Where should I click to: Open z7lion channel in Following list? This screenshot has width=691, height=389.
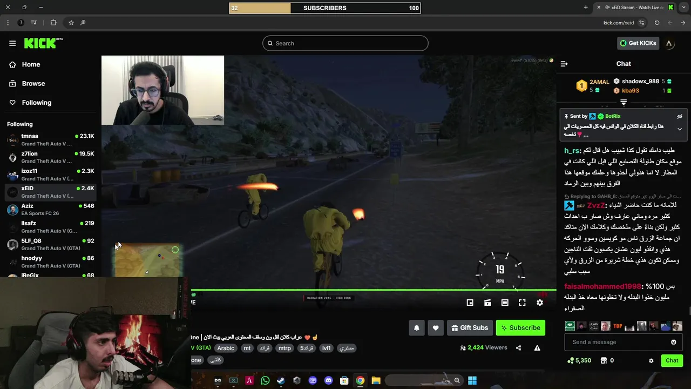(51, 157)
